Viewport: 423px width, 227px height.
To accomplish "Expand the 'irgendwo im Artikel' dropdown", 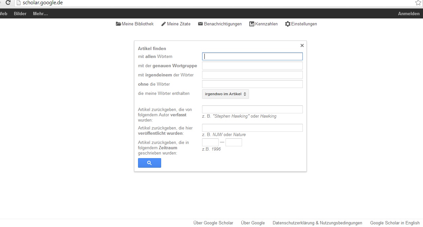I will tap(225, 94).
